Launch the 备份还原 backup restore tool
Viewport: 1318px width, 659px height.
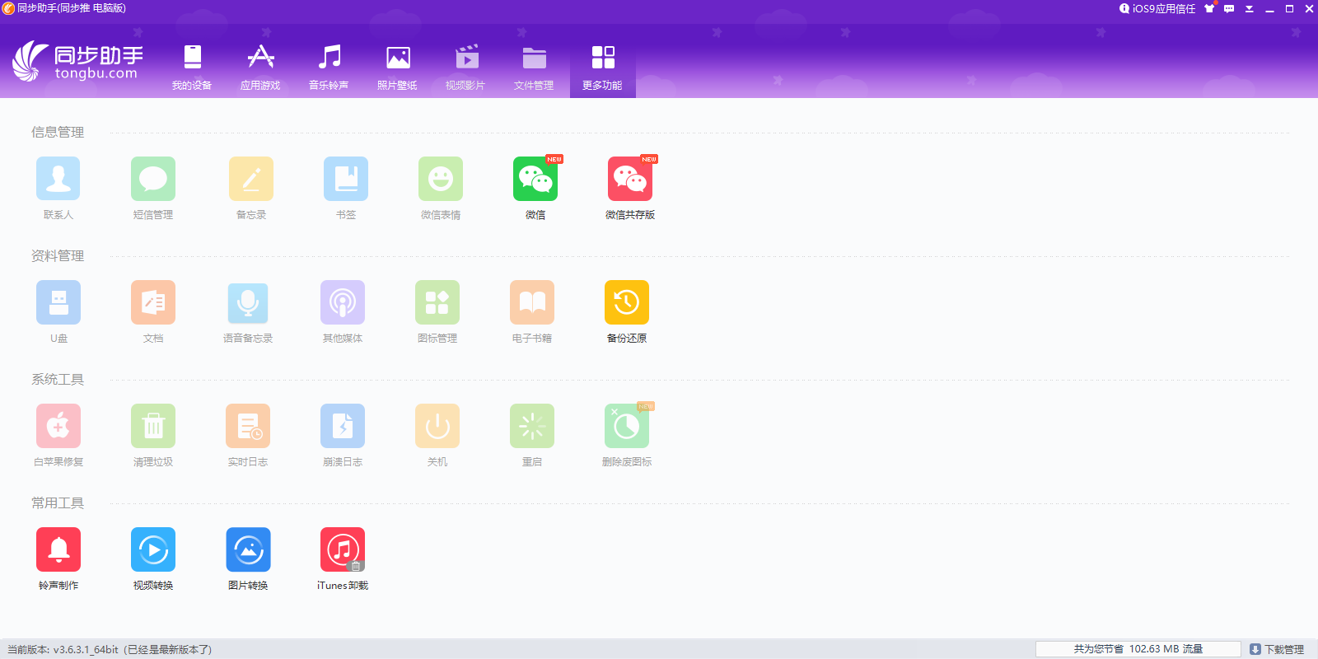(x=626, y=303)
